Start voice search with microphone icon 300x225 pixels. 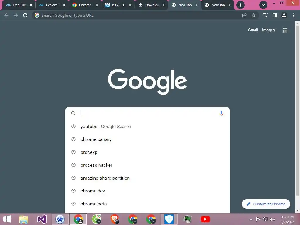tap(221, 113)
